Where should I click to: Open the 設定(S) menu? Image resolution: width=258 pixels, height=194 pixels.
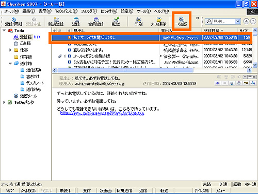[127, 11]
